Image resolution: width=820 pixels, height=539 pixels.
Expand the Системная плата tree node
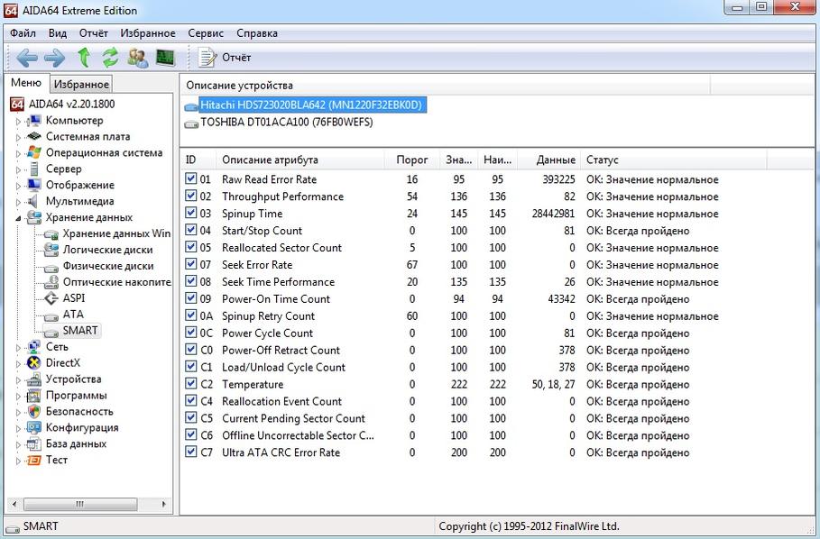[x=18, y=137]
